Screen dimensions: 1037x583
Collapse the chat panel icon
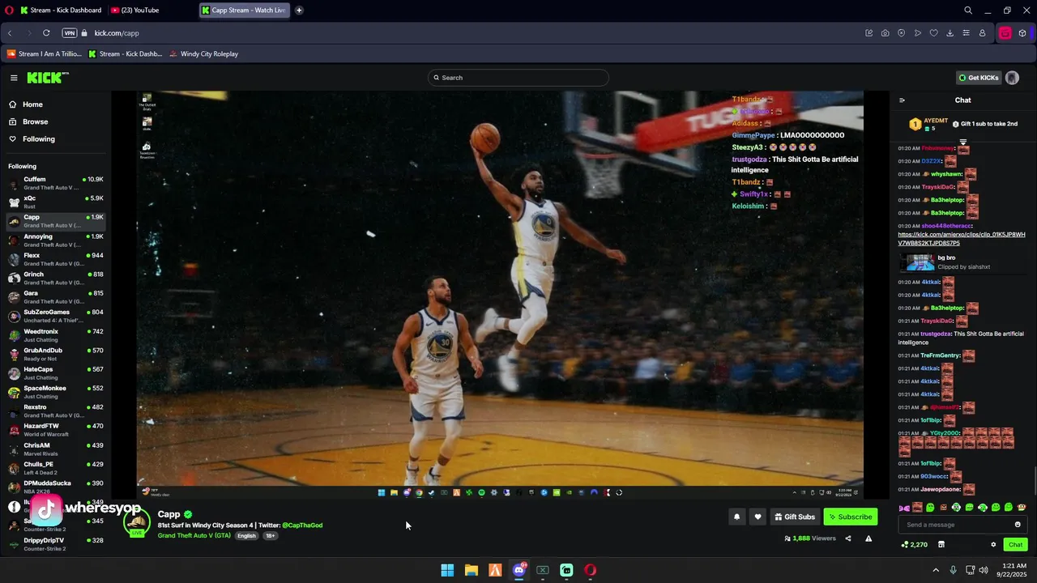tap(902, 100)
